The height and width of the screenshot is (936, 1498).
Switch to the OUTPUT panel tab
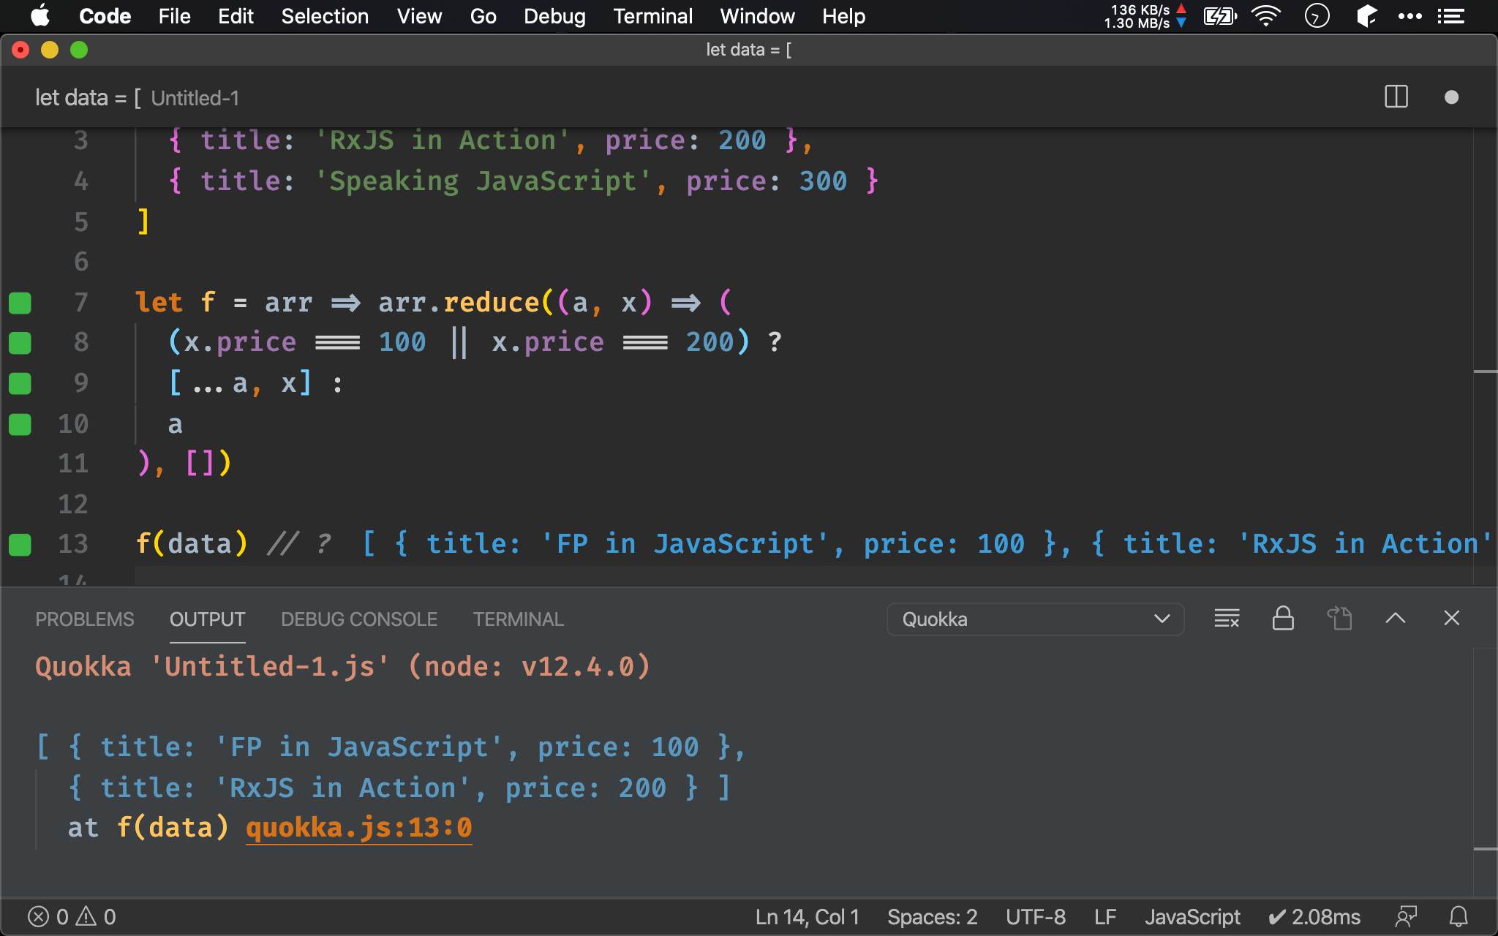[x=207, y=619]
